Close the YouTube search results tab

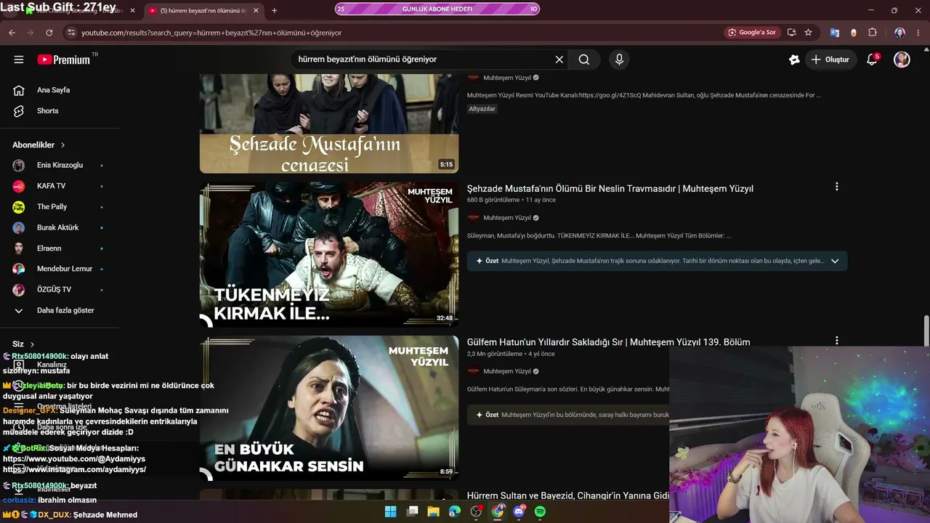click(256, 10)
